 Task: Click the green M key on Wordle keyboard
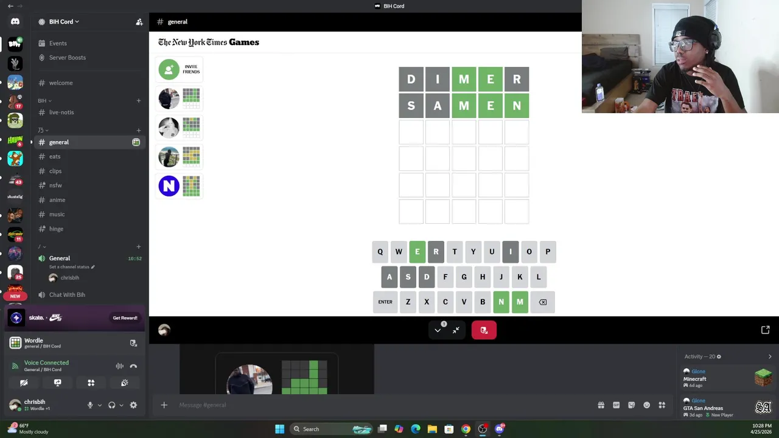pos(520,302)
